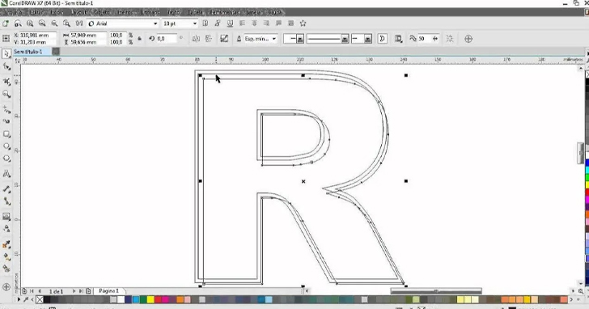Pick the yellow swatch in the bottom palette

150,299
